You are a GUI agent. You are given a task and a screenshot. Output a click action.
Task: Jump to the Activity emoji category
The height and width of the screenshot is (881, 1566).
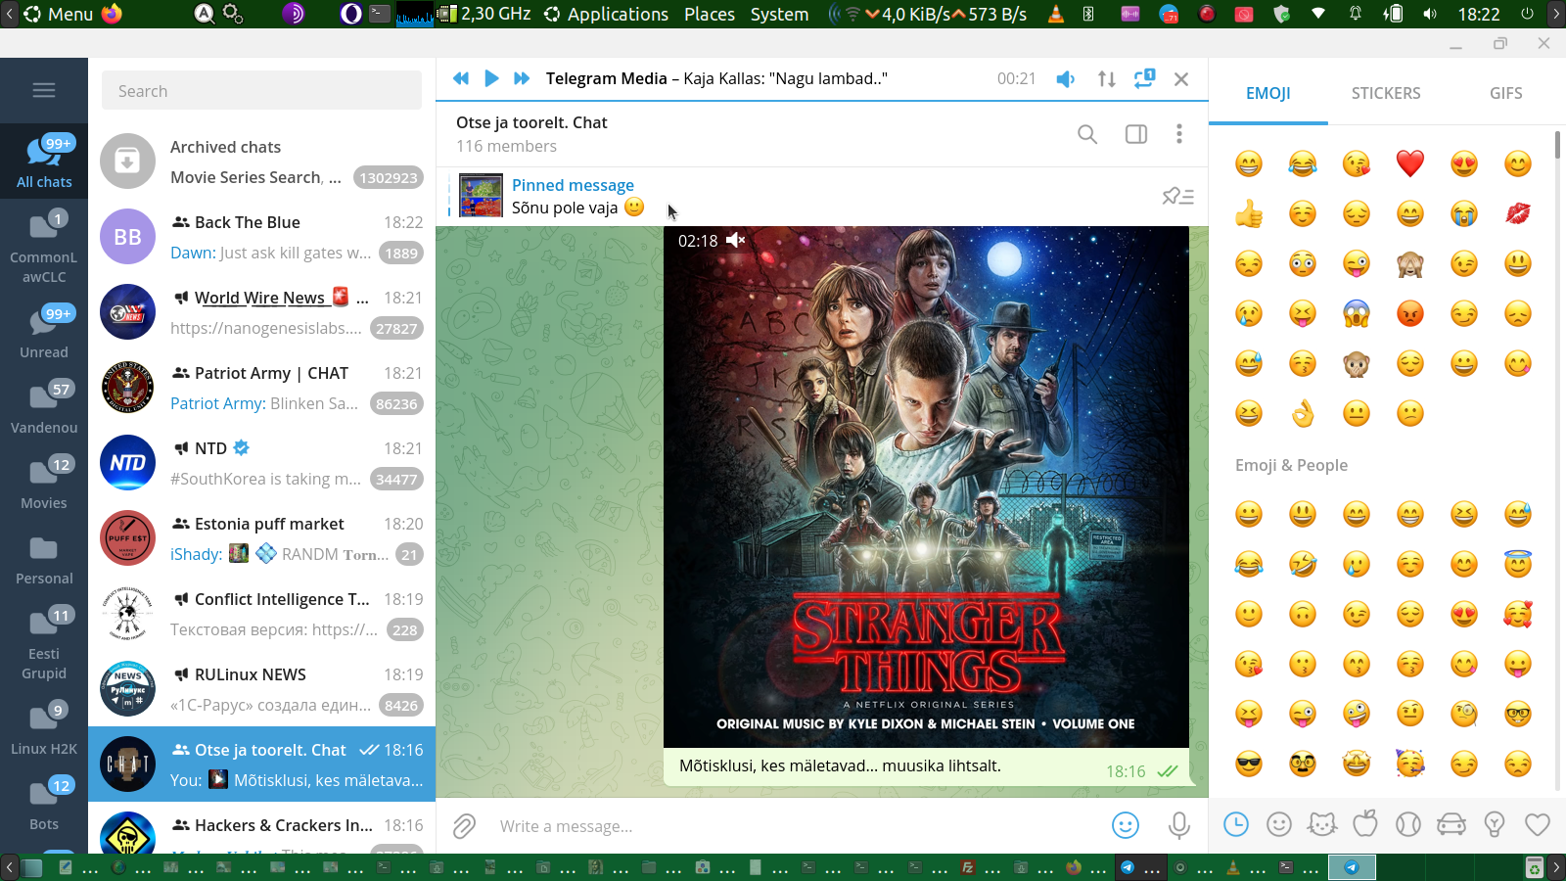tap(1408, 825)
